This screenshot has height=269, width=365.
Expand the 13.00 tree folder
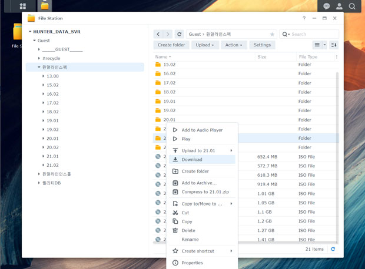44,76
